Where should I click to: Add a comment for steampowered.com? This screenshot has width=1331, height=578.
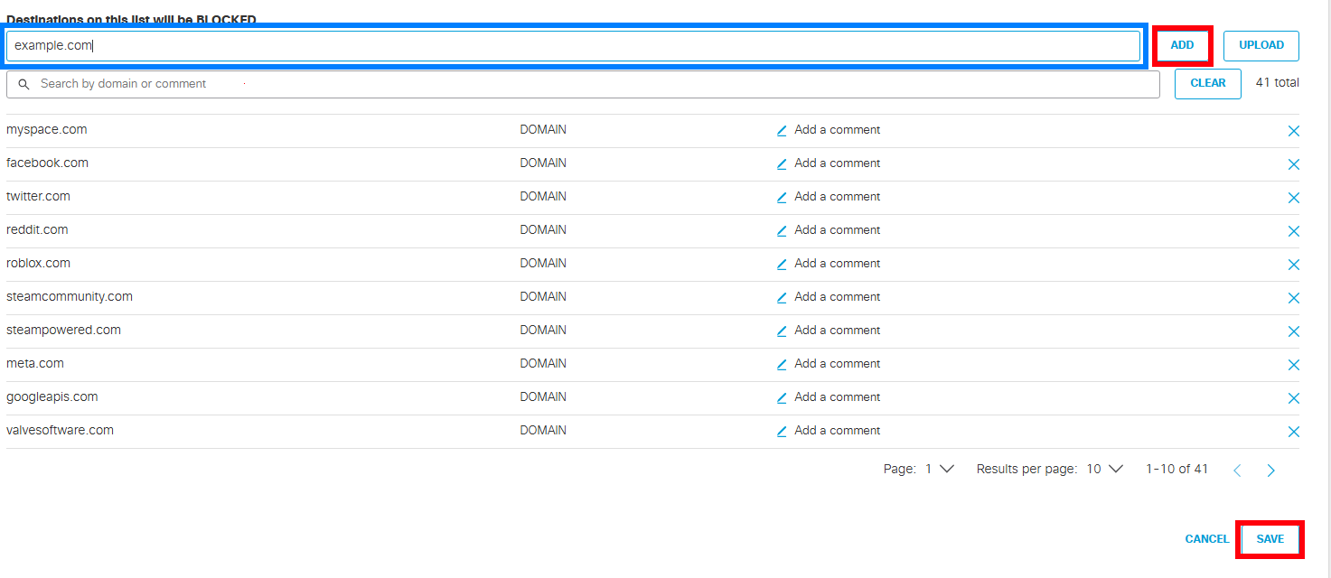click(837, 331)
